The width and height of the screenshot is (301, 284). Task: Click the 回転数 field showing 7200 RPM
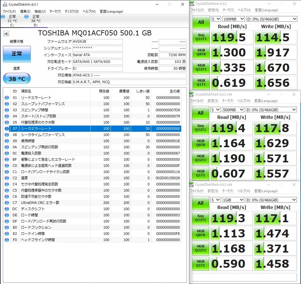(x=173, y=55)
